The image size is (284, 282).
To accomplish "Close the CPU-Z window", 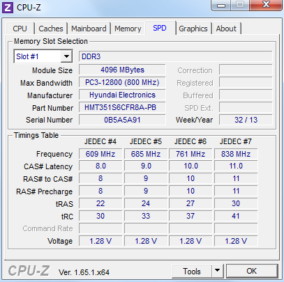I will coord(266,5).
